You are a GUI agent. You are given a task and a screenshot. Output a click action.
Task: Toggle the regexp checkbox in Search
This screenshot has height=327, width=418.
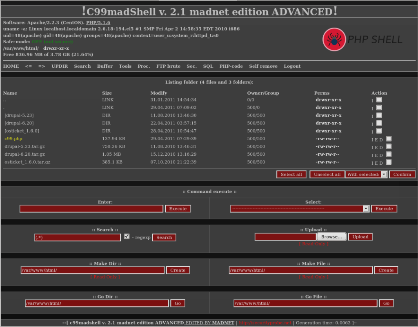pyautogui.click(x=127, y=236)
